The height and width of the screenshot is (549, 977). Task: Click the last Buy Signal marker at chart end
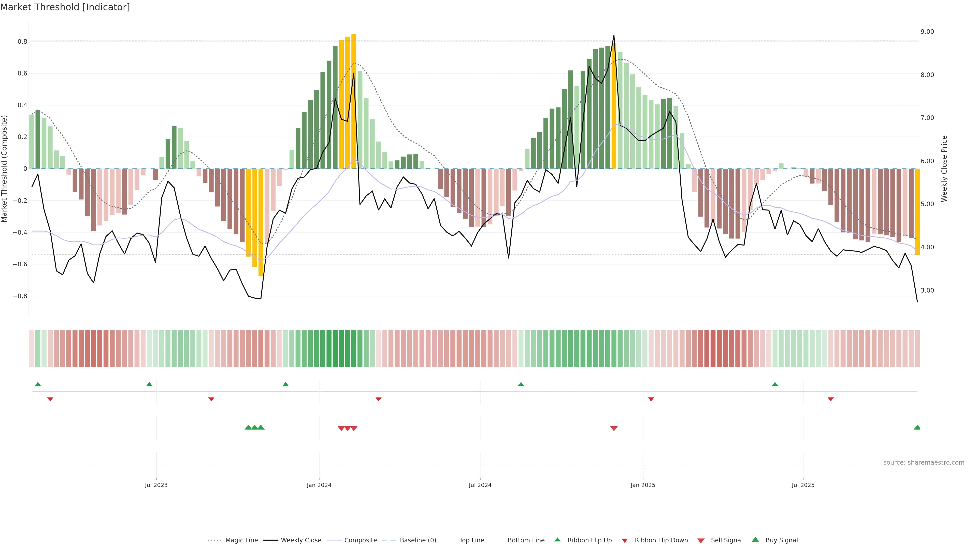point(917,427)
